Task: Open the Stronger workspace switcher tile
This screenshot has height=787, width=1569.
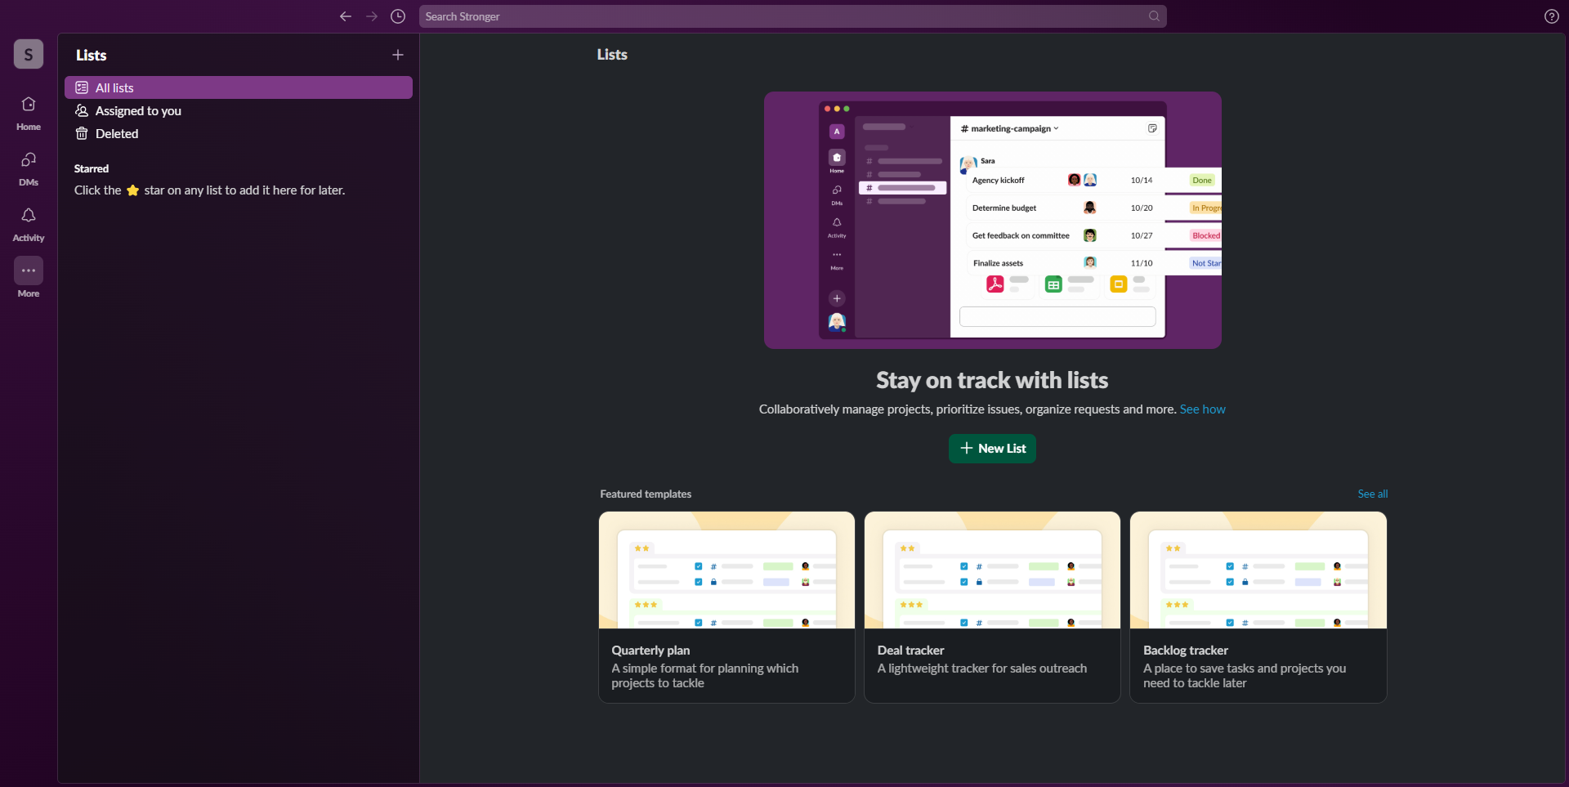Action: 29,54
